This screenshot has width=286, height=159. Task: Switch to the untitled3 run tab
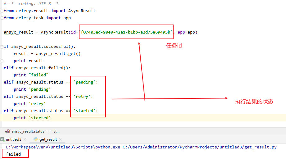coord(14,139)
